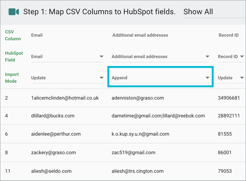
Task: Select the k.o.kup.sy.u.n@gmail.com cell
Action: pyautogui.click(x=141, y=134)
